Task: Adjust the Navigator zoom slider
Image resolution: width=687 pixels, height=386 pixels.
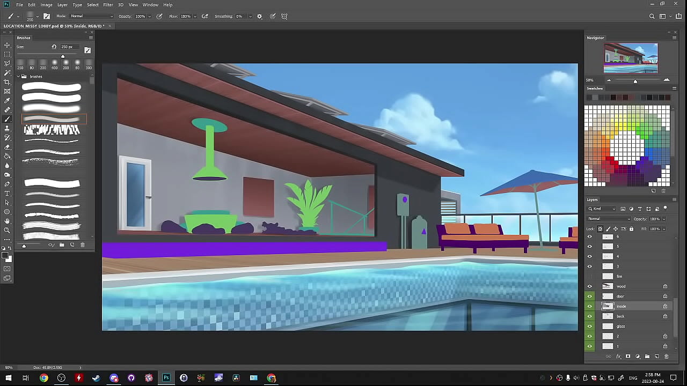Action: pyautogui.click(x=635, y=81)
